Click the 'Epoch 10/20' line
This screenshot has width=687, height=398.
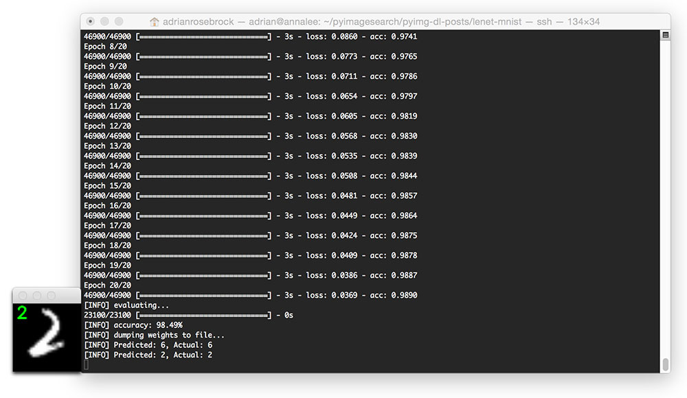tap(107, 86)
